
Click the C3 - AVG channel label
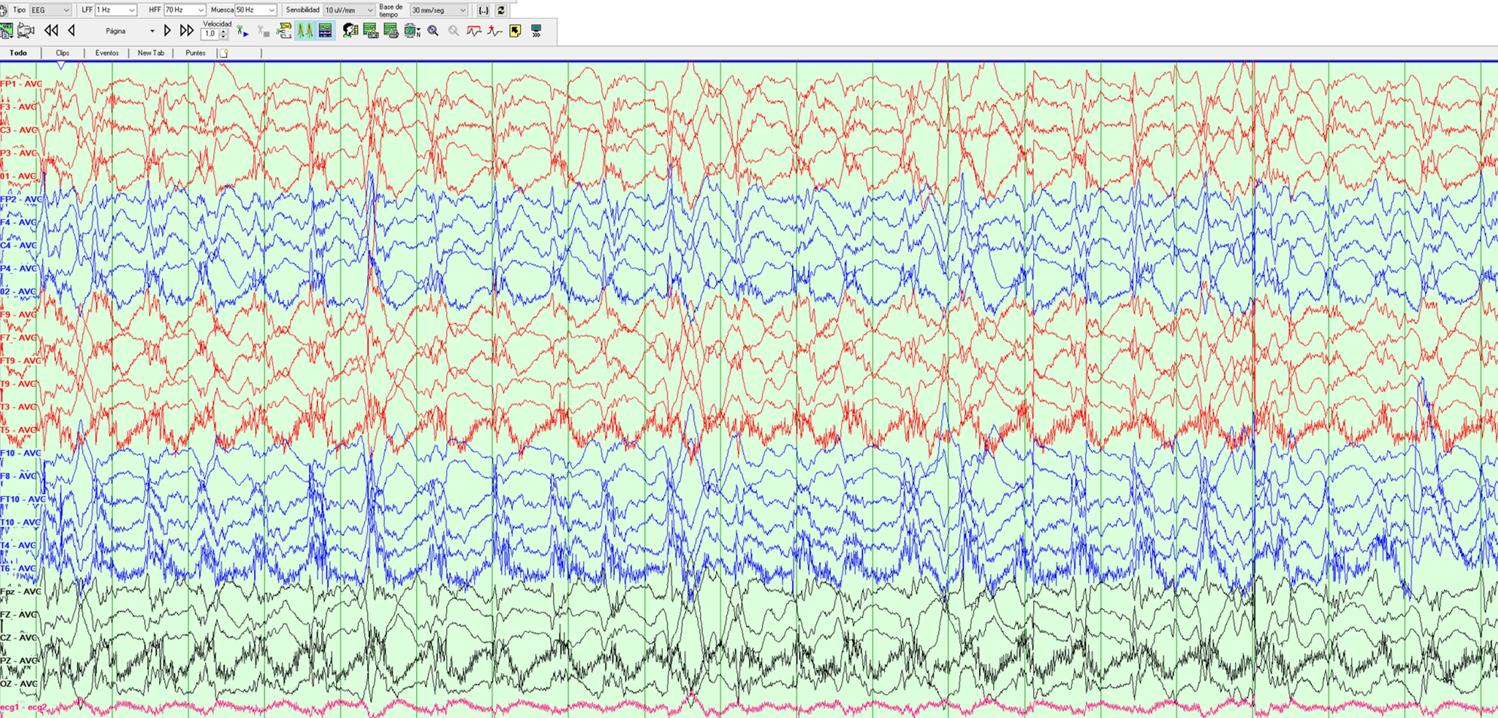(x=19, y=130)
